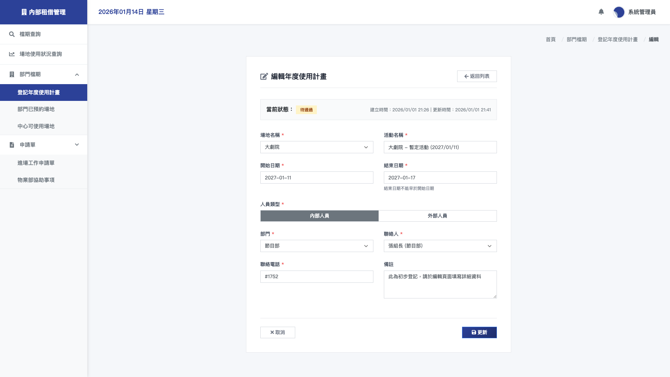Expand the 申請單 sidebar section
The image size is (670, 377).
point(77,145)
